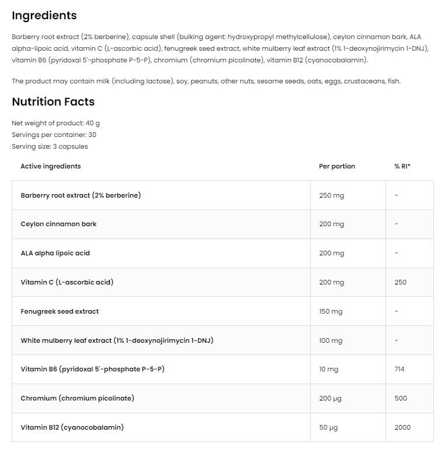Screen dimensions: 445x453
Task: Click the White mulberry leaf extract row label
Action: pyautogui.click(x=117, y=340)
